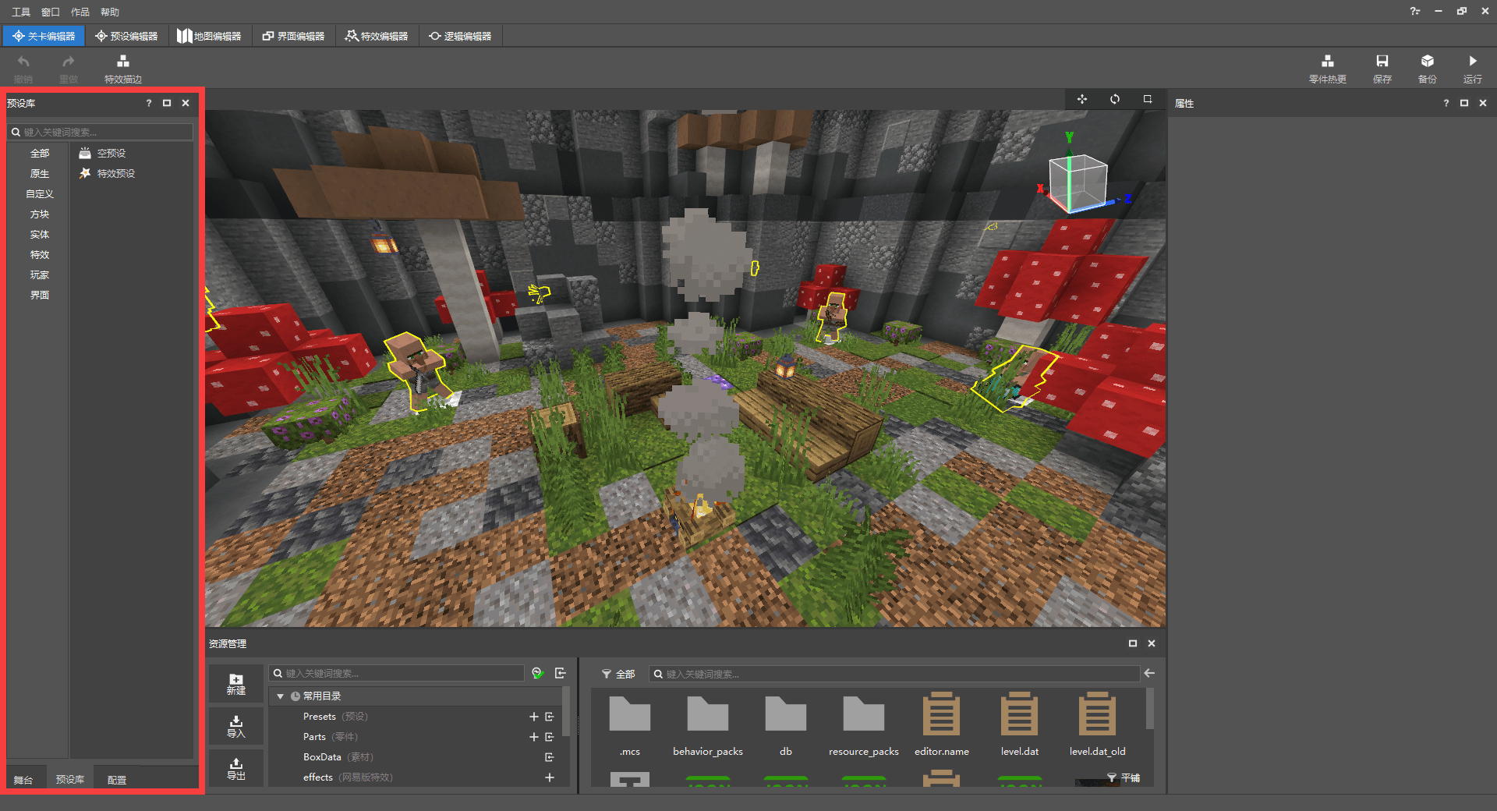The width and height of the screenshot is (1497, 811).
Task: Switch to the 预设库 bottom tab
Action: pos(70,779)
